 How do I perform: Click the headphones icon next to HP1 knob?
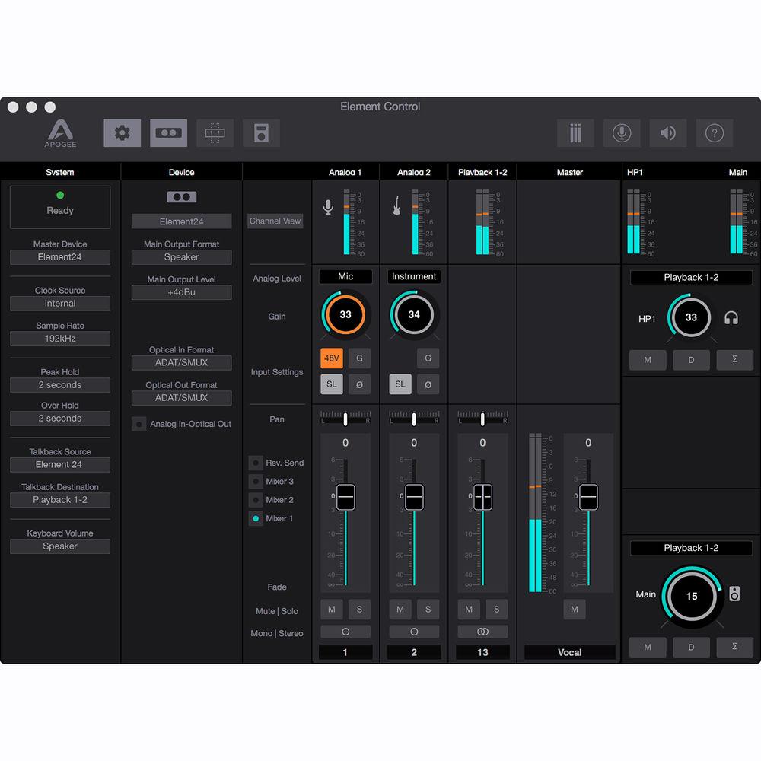731,318
